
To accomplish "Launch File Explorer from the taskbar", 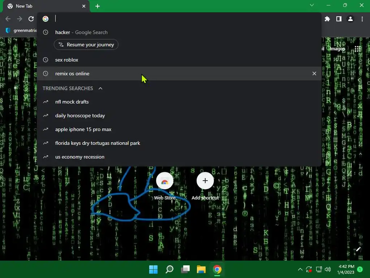I will point(201,269).
